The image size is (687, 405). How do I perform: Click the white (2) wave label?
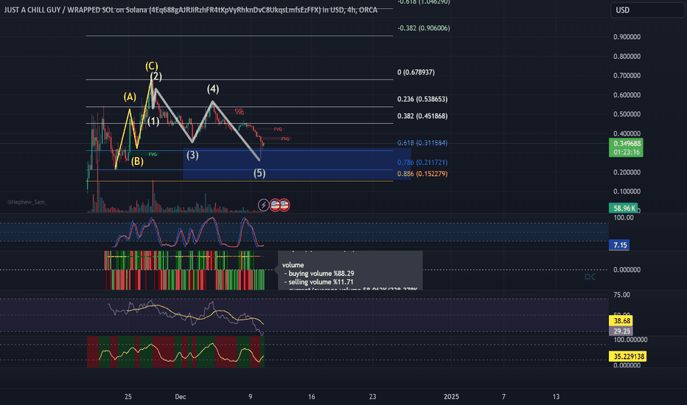156,76
